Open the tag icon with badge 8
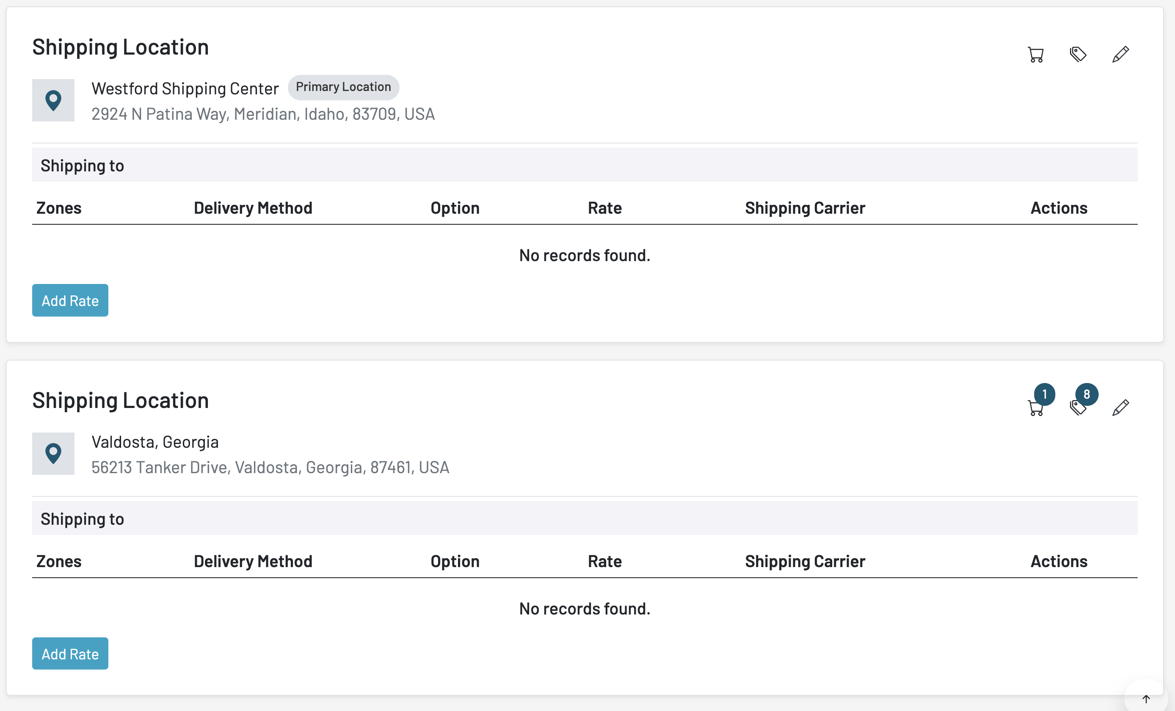The image size is (1175, 711). [x=1078, y=408]
